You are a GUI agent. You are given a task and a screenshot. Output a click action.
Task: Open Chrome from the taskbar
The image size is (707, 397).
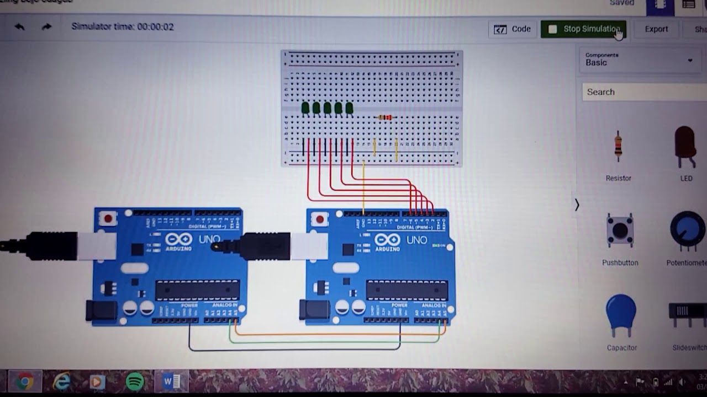[x=24, y=382]
